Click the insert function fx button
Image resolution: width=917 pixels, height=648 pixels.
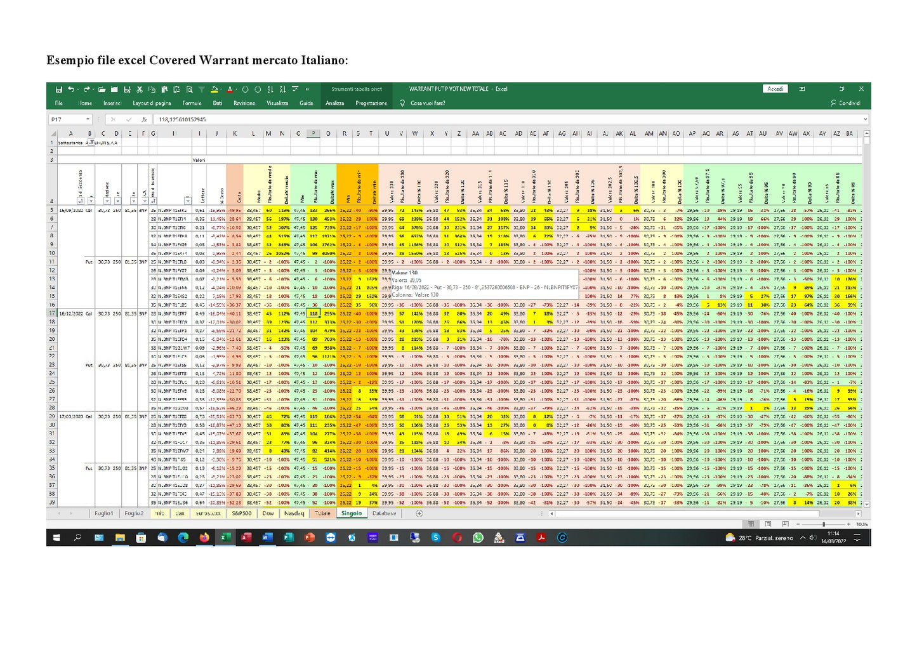click(145, 119)
